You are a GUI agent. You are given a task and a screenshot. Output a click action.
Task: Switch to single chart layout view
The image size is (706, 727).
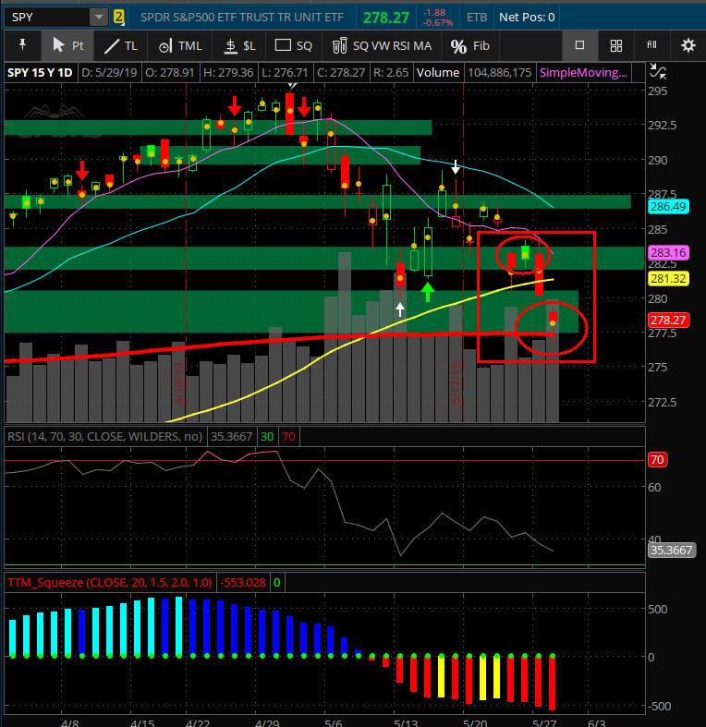[579, 45]
